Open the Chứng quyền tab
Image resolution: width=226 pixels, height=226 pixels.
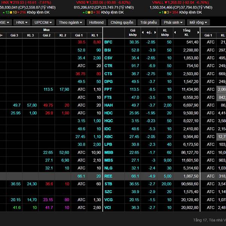122,23
